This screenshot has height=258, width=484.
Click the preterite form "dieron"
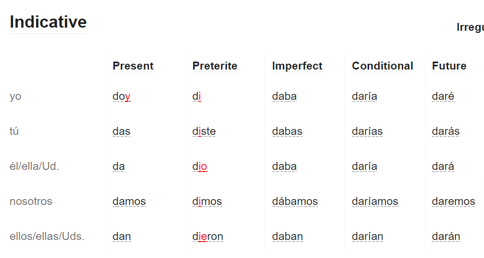(x=208, y=237)
